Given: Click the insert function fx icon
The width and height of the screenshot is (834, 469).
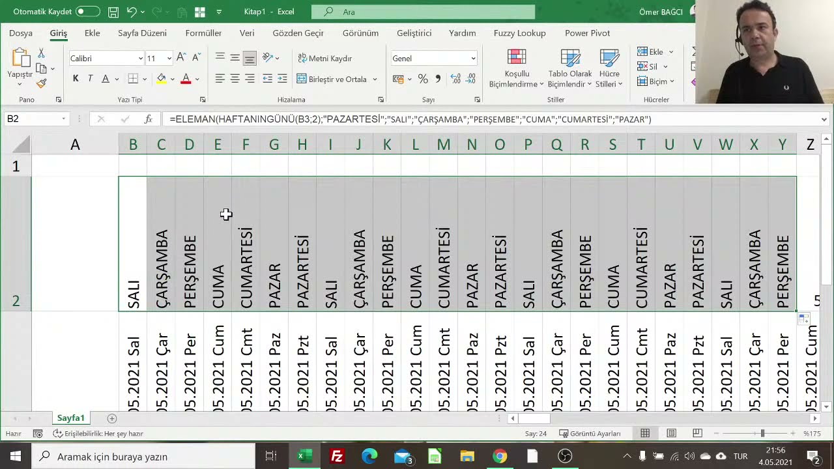Looking at the screenshot, I should tap(149, 119).
